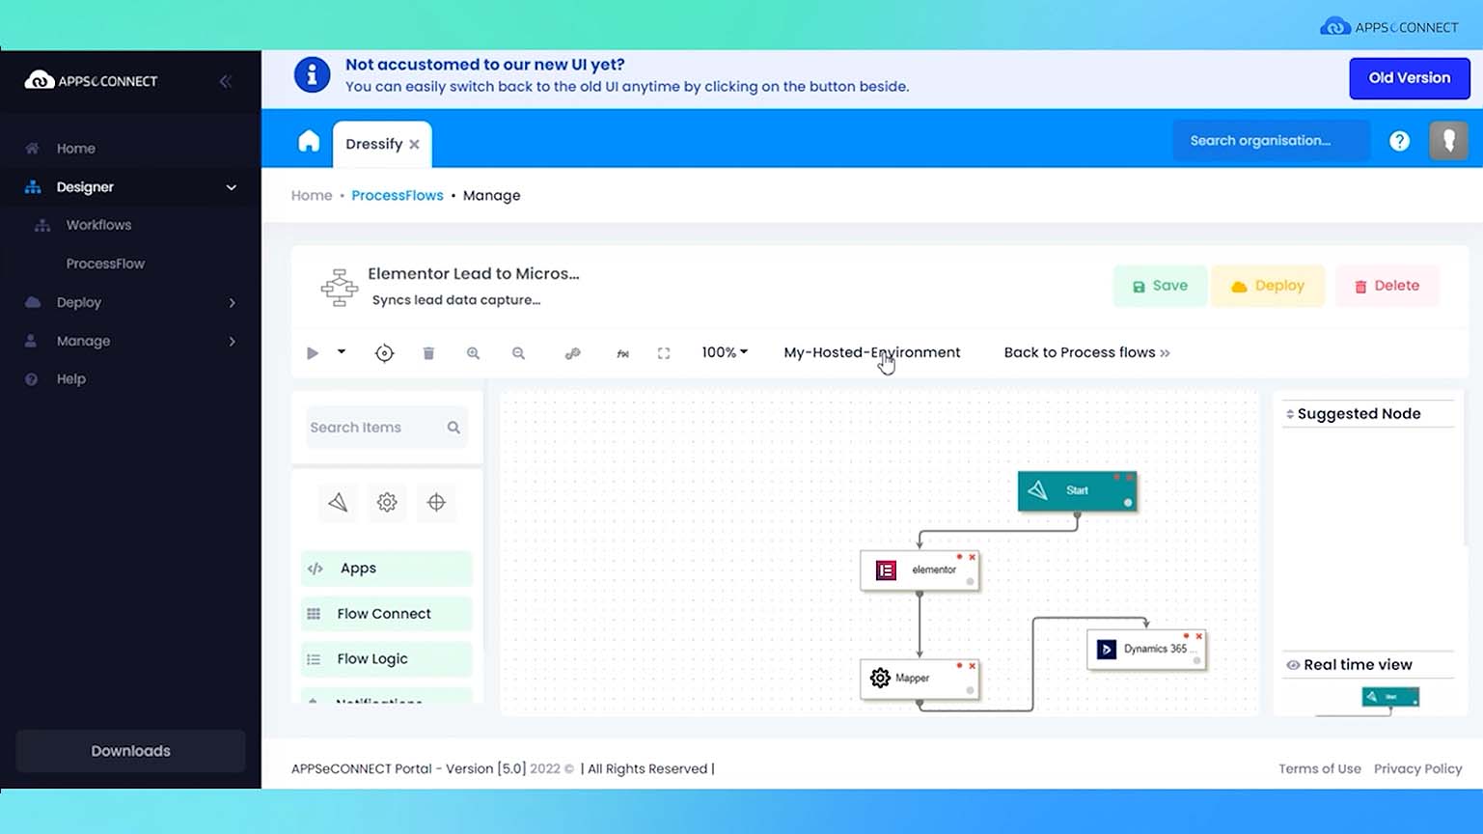Click the ProcessFlows breadcrumb link
This screenshot has height=834, width=1483.
tap(398, 195)
